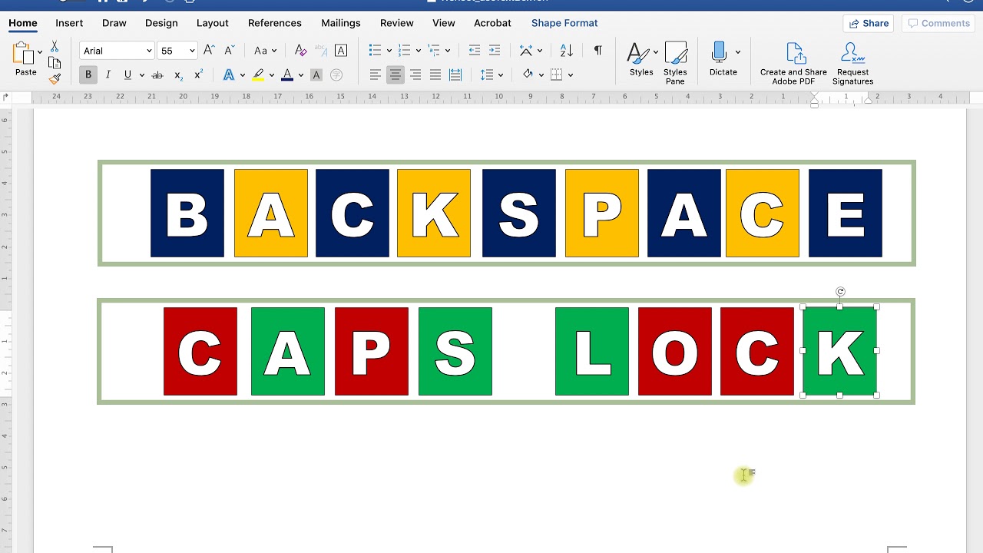Toggle center text alignment
The image size is (983, 553).
396,75
